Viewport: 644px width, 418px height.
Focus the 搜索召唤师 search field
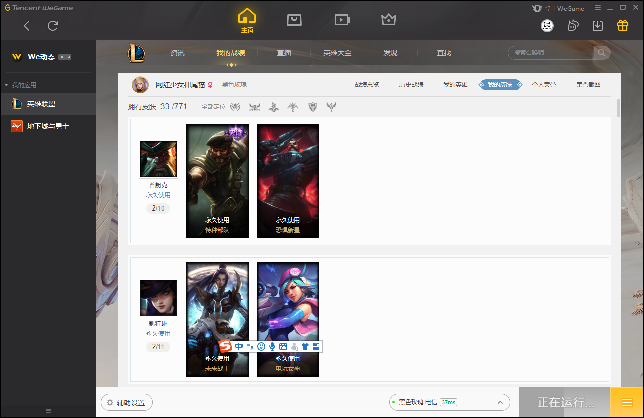551,53
